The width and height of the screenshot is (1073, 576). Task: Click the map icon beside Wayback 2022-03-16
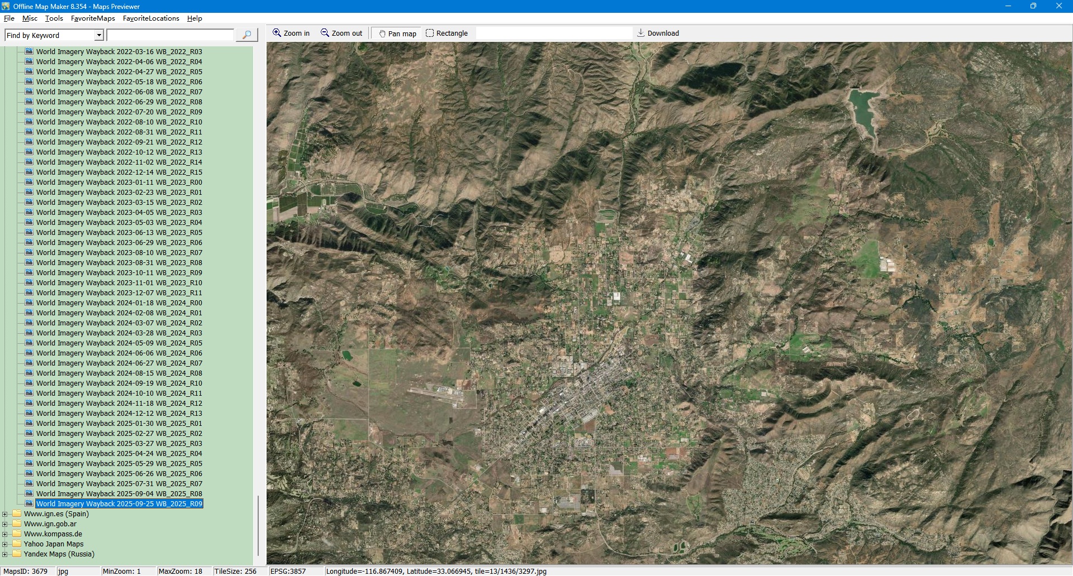[30, 51]
